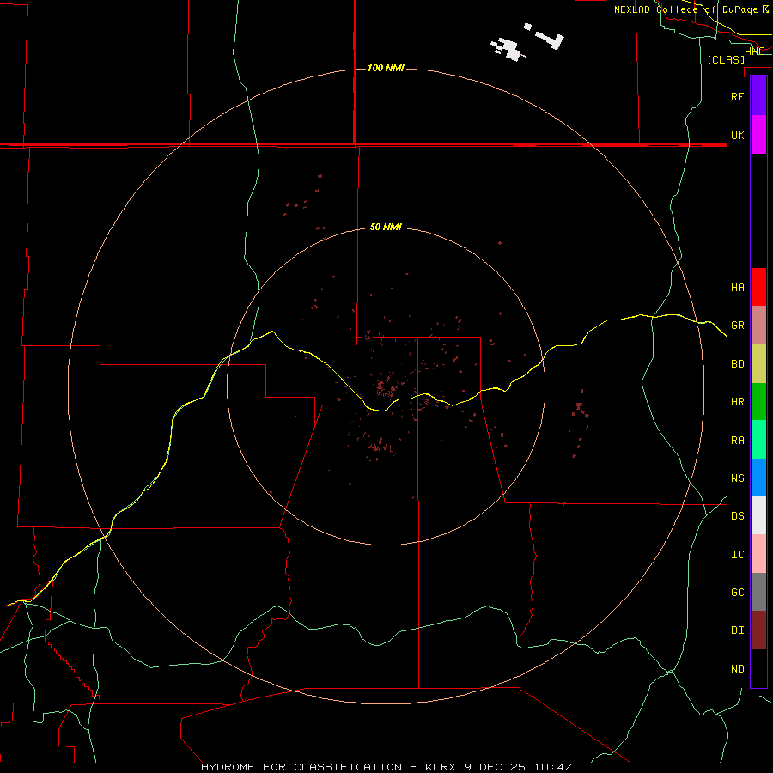Click the RF purple color swatch

pyautogui.click(x=758, y=96)
